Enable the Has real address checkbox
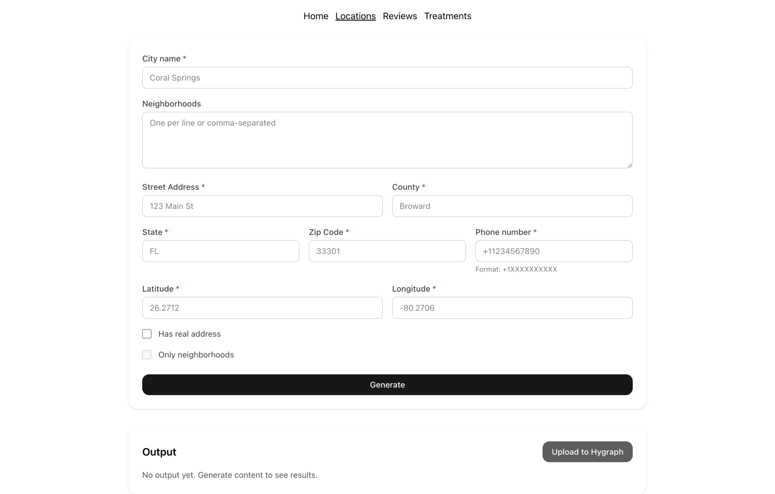The image size is (775, 494). coord(147,334)
